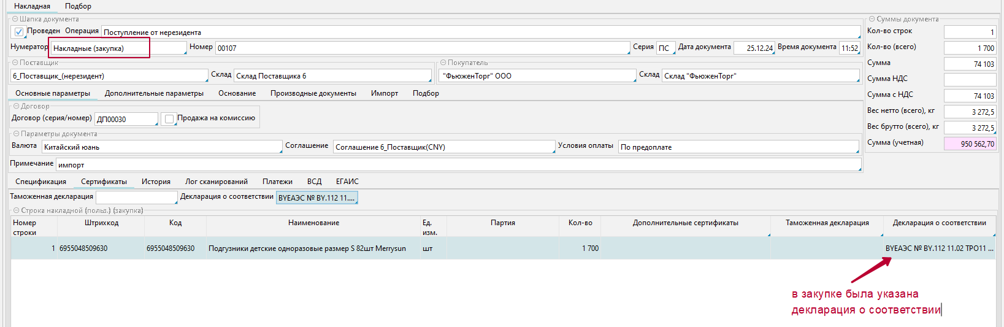Viewport: 1004px width, 327px height.
Task: Open the Дополнительные параметры tab
Action: point(154,93)
